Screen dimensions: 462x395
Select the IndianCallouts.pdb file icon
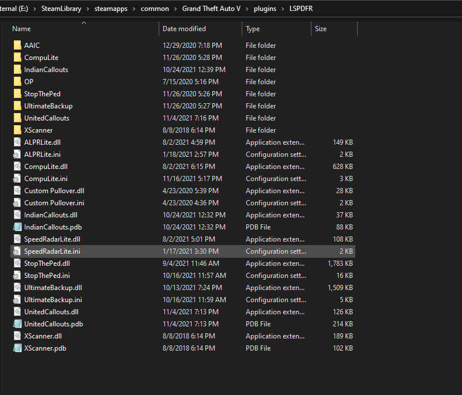[x=17, y=227]
